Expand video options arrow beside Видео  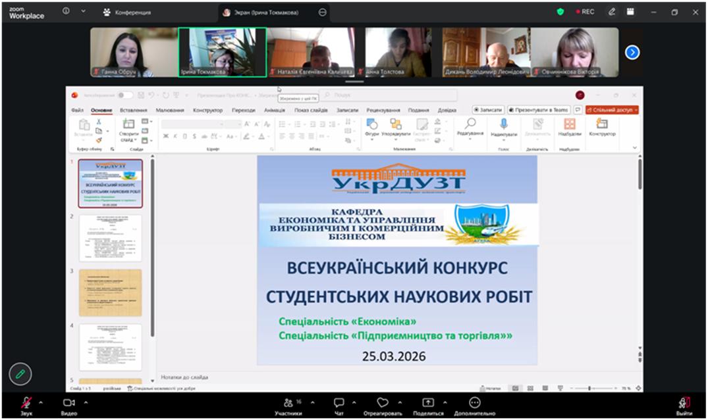[85, 402]
